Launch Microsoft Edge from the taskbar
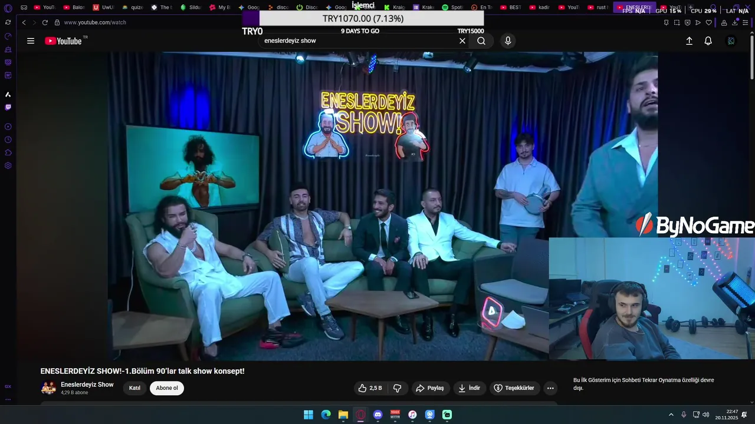This screenshot has height=424, width=755. point(326,415)
